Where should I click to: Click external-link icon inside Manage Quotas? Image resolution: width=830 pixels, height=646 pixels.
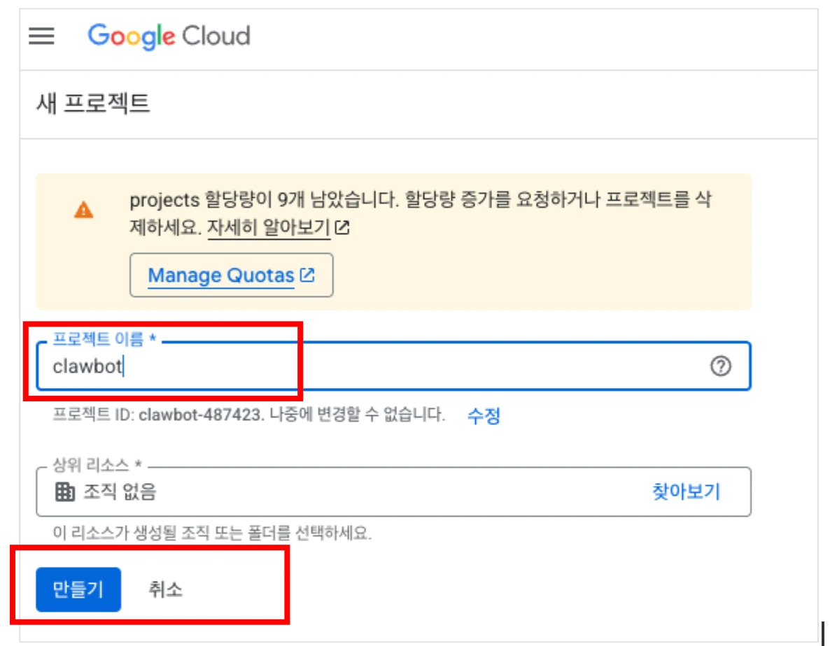click(x=307, y=275)
